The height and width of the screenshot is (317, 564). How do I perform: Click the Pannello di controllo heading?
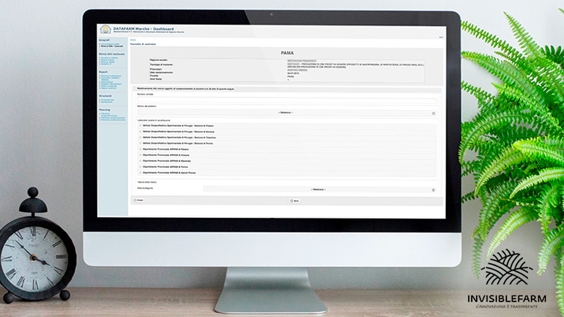(x=143, y=44)
